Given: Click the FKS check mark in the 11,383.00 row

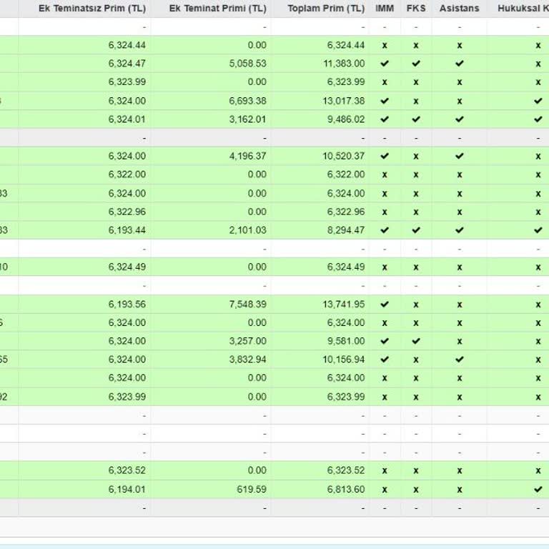Looking at the screenshot, I should tap(416, 64).
